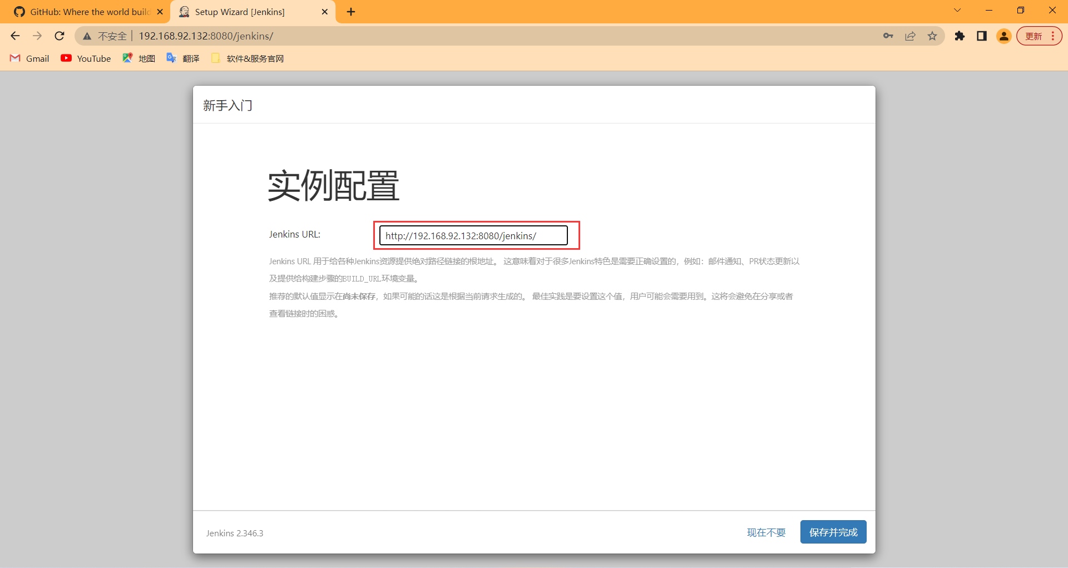Click the address bar URL
Image resolution: width=1068 pixels, height=568 pixels.
206,36
